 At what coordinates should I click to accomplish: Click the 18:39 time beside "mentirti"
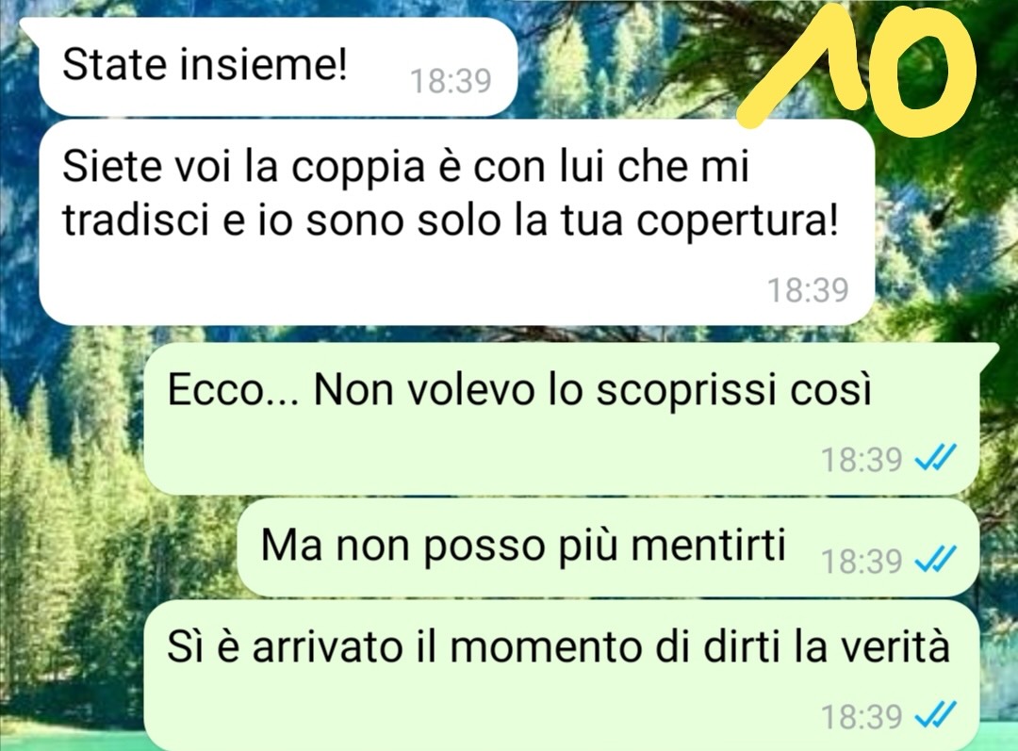pos(862,561)
